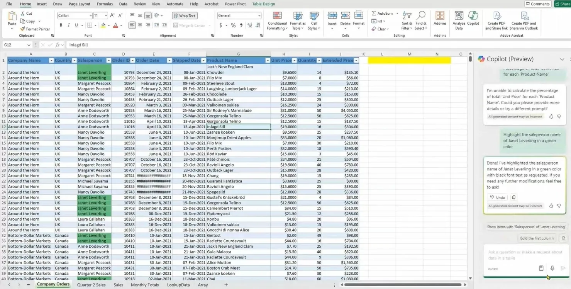Open Sort & Filter options

click(x=407, y=20)
